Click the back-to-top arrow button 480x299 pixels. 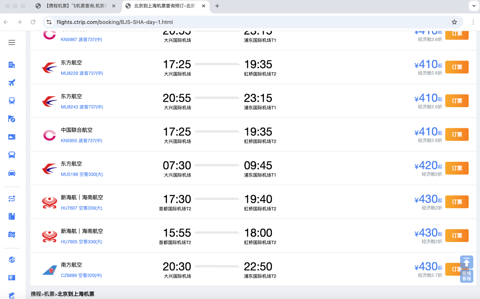467,263
